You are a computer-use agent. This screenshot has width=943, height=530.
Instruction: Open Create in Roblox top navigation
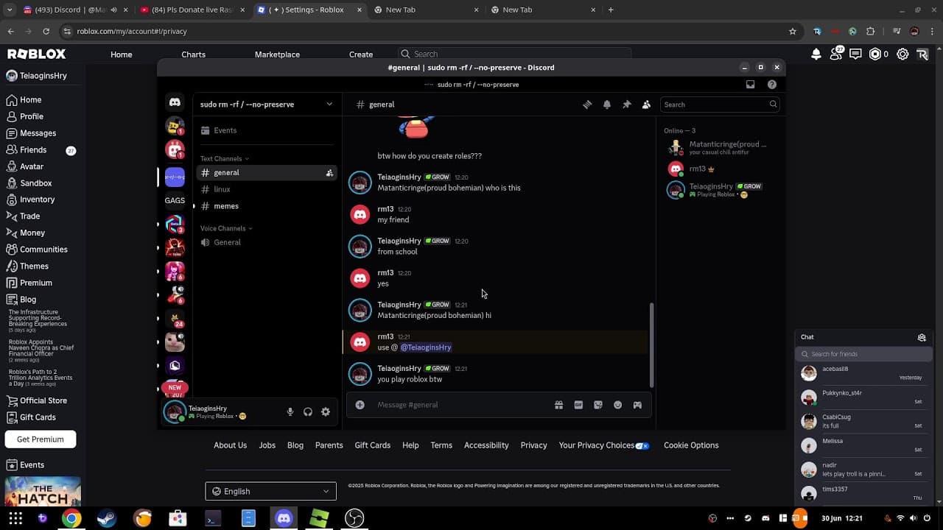361,54
